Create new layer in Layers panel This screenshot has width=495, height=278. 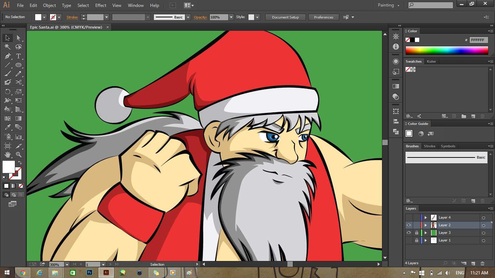click(x=473, y=263)
